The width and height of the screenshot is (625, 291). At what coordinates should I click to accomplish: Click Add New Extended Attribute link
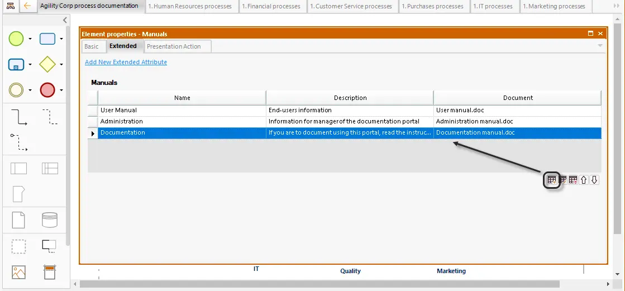click(126, 62)
